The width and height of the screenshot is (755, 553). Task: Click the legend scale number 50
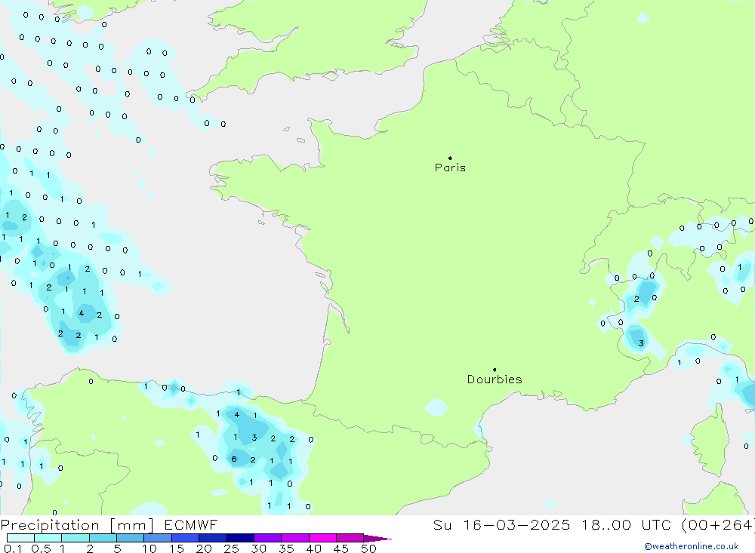pos(368,548)
